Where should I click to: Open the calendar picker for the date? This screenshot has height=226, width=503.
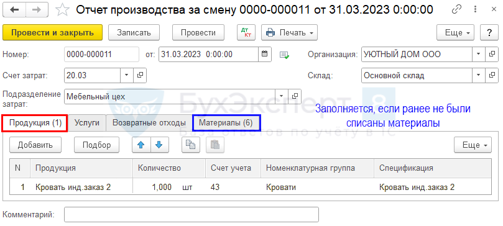pyautogui.click(x=265, y=54)
